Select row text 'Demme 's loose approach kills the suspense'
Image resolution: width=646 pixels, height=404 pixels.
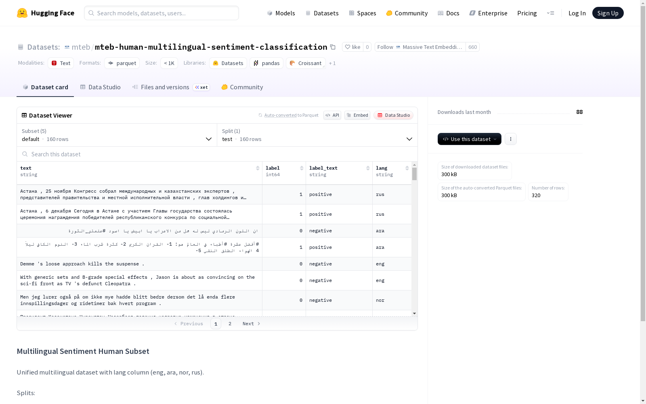point(82,264)
